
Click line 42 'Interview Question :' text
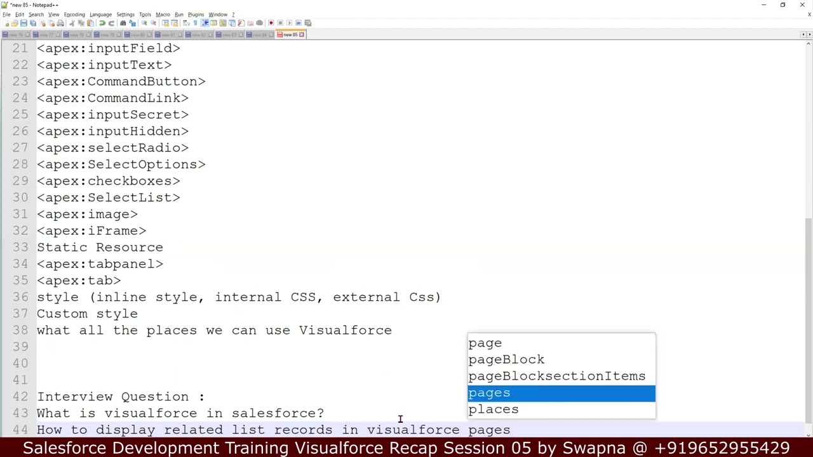[121, 396]
